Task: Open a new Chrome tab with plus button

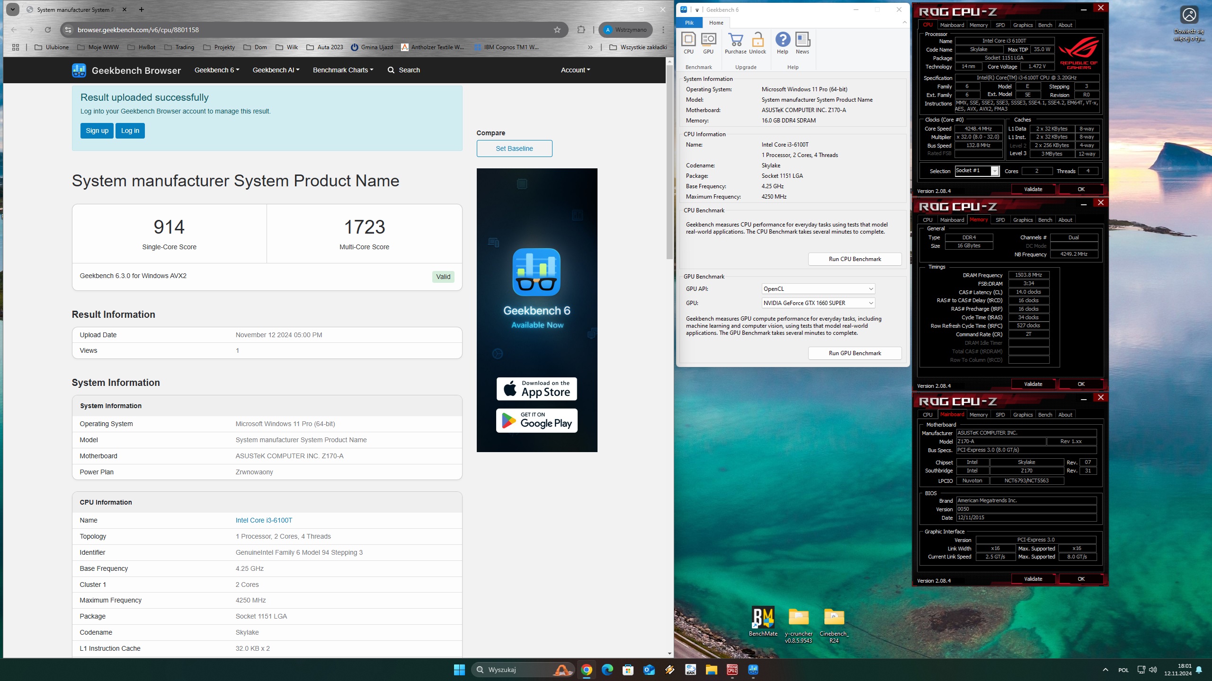Action: coord(141,9)
